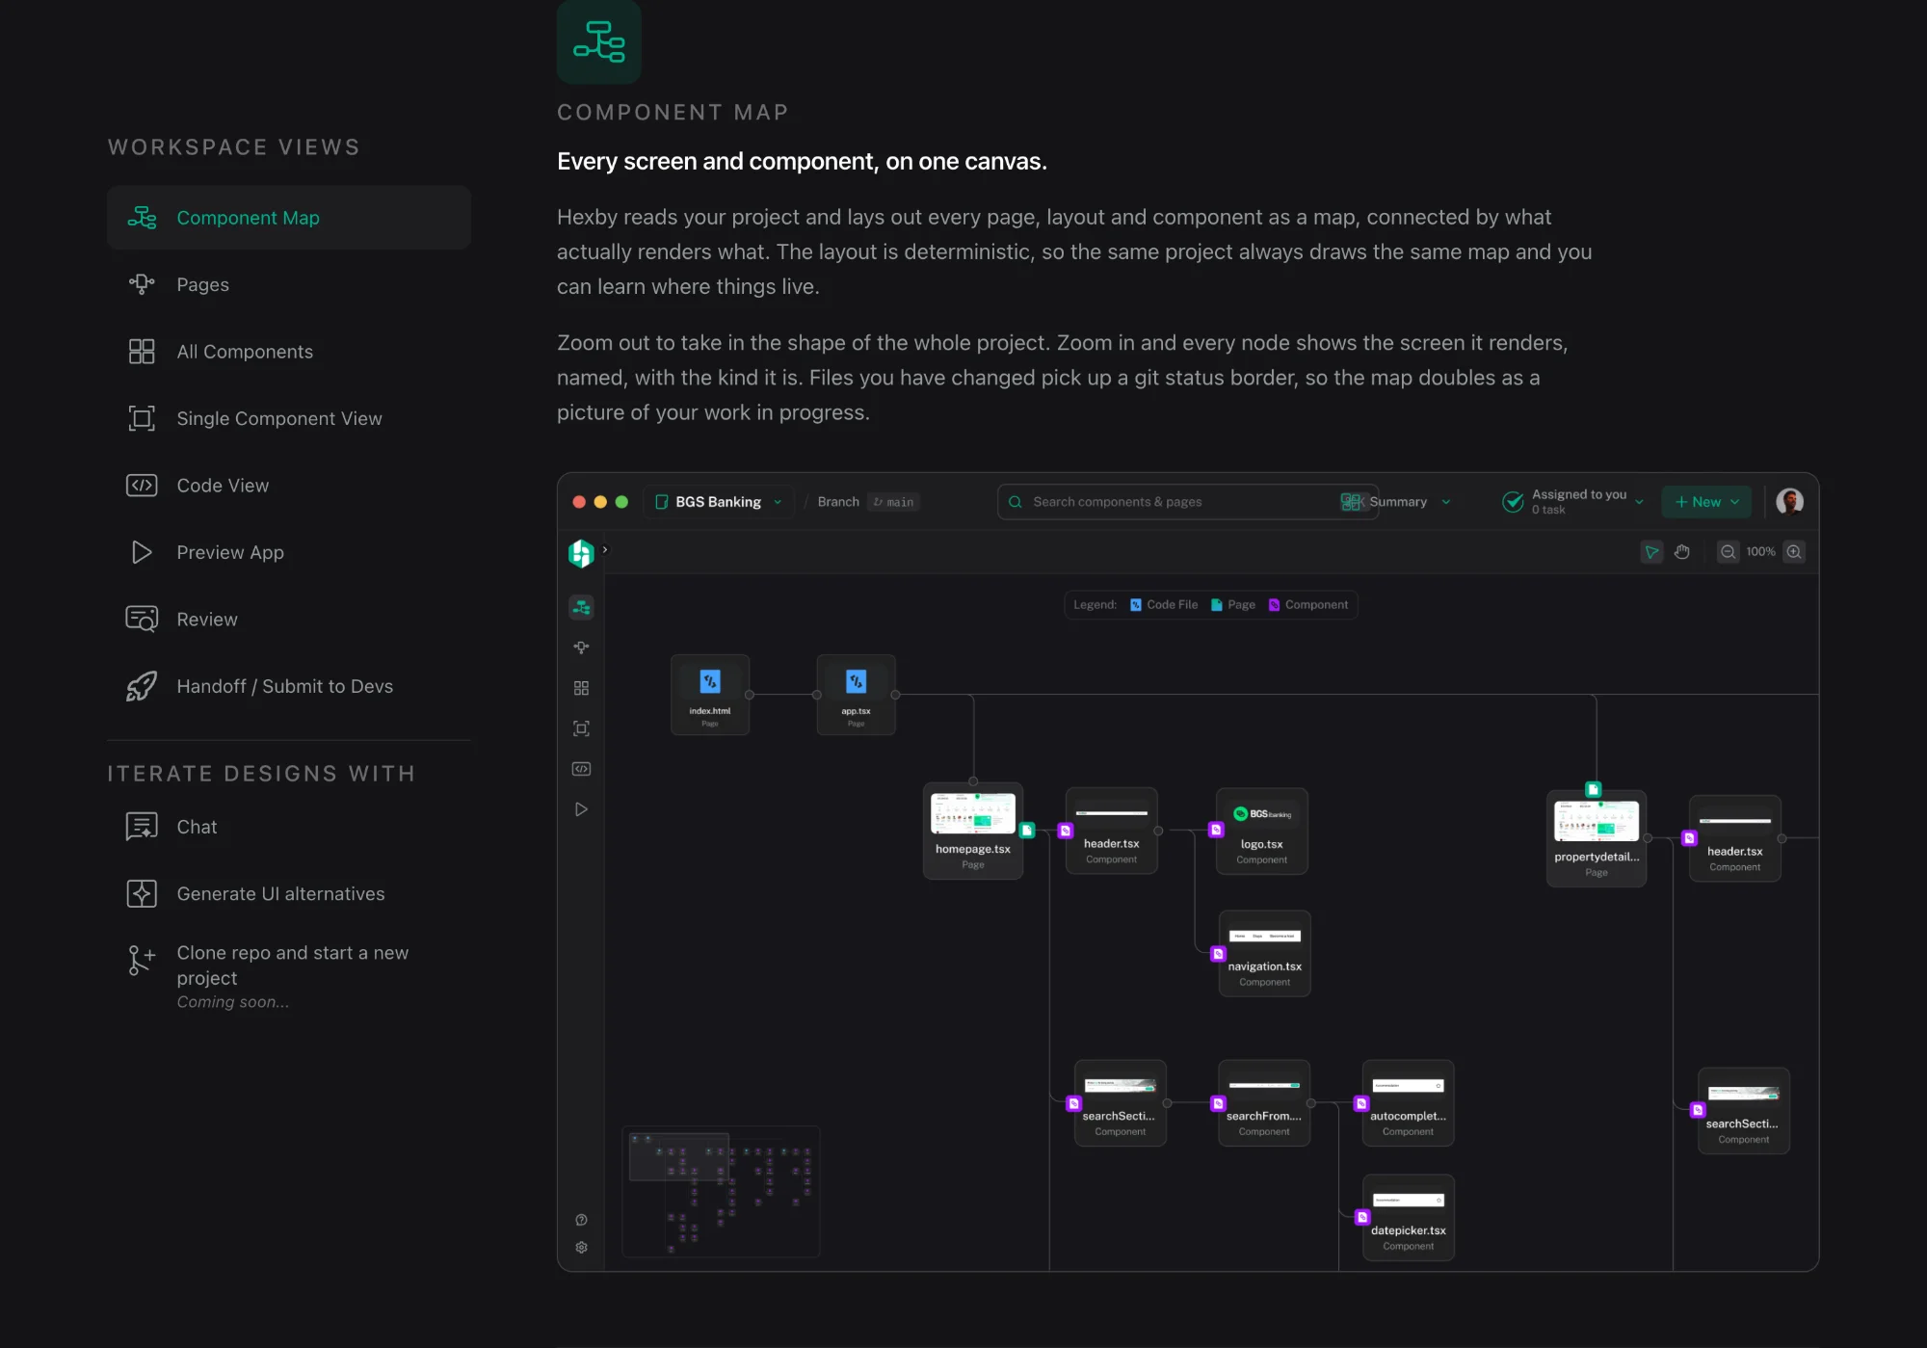Click the main branch badge
This screenshot has height=1348, width=1927.
(893, 502)
